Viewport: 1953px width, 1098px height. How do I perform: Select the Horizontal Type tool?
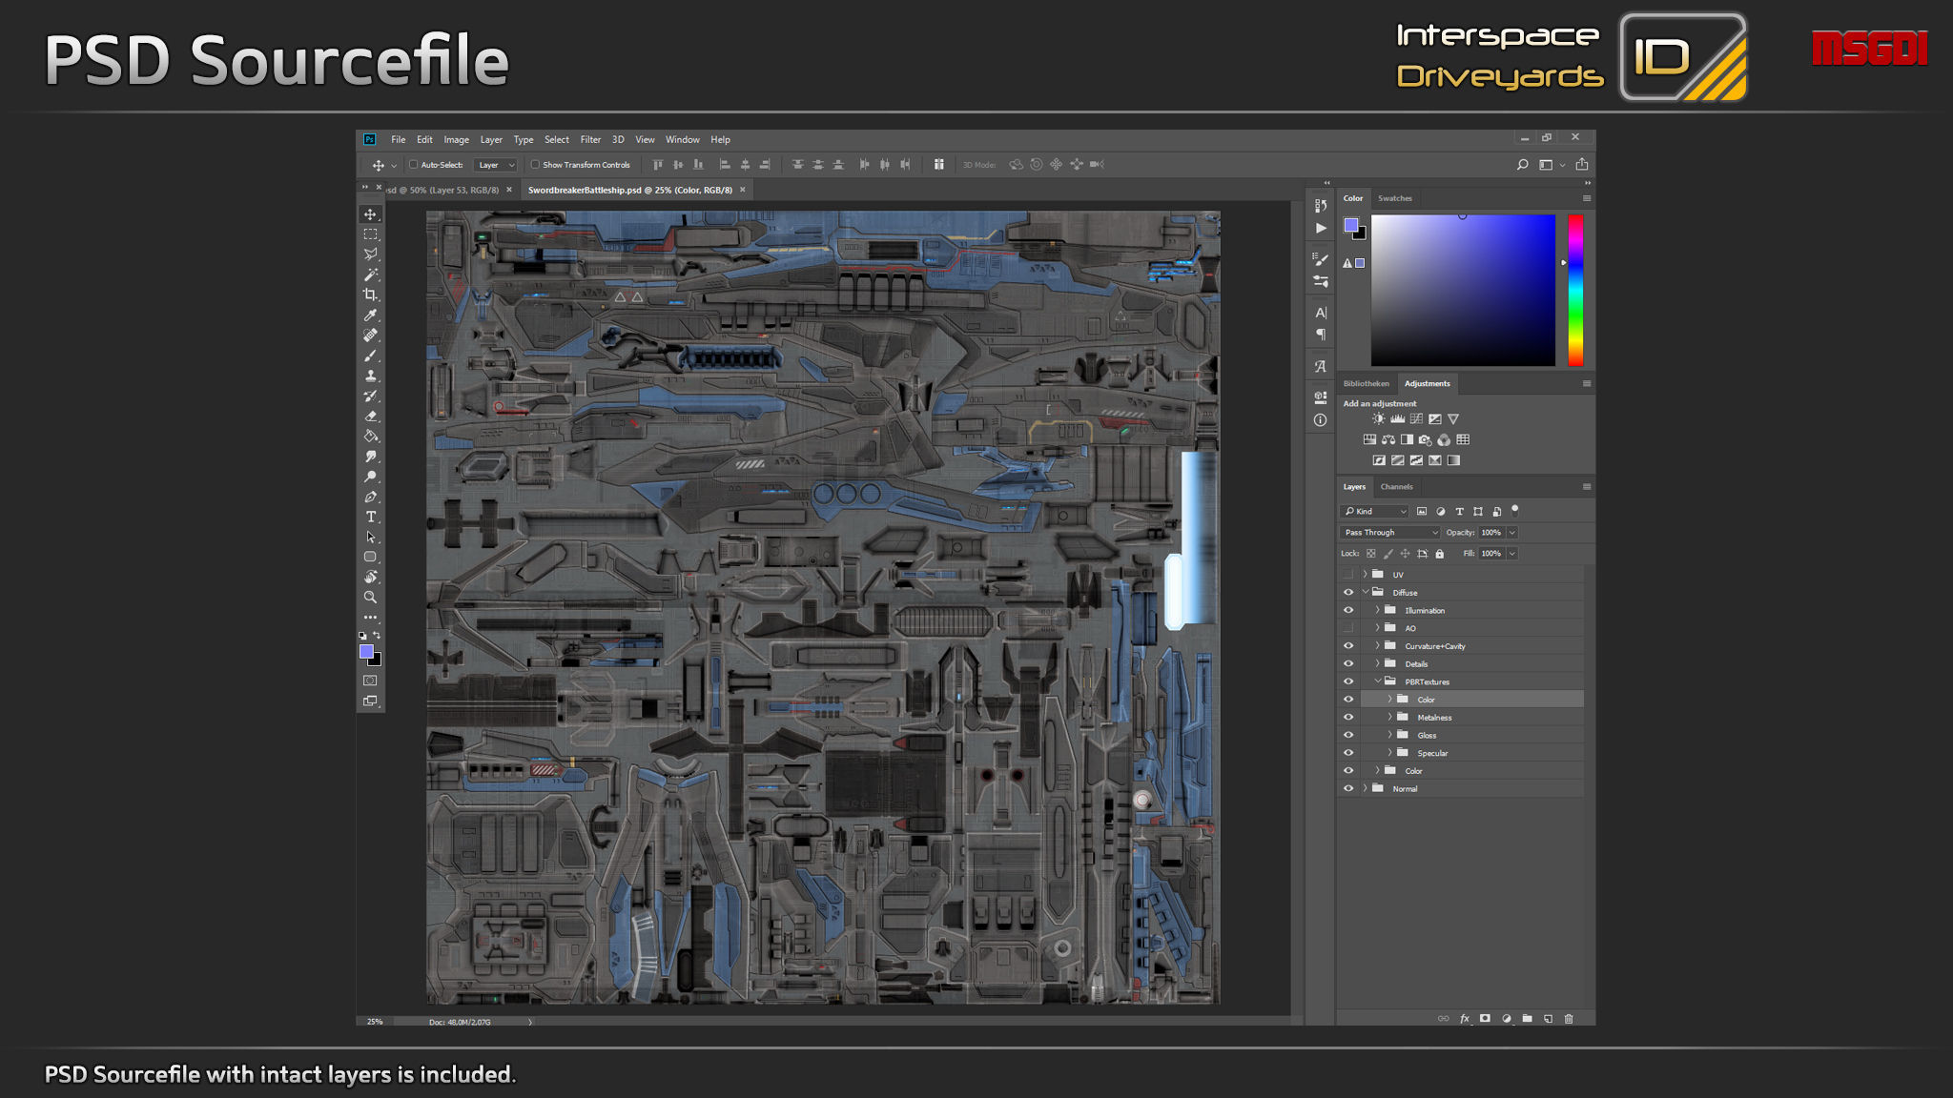[370, 517]
